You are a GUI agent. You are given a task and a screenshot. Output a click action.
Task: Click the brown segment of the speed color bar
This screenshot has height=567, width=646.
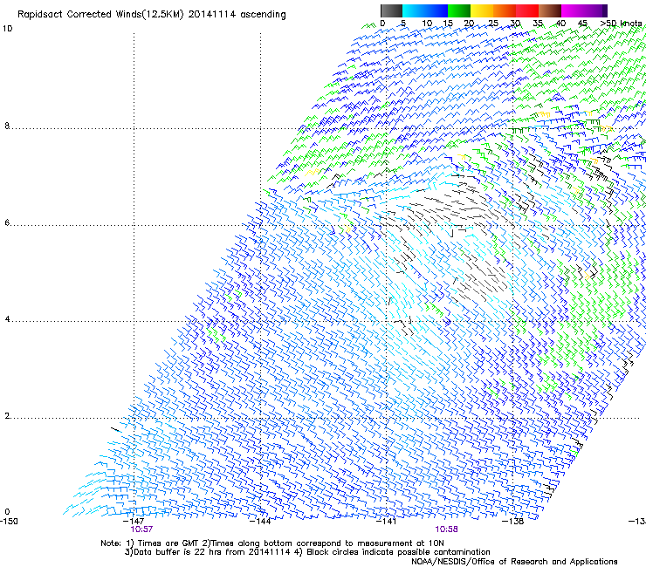coord(550,10)
